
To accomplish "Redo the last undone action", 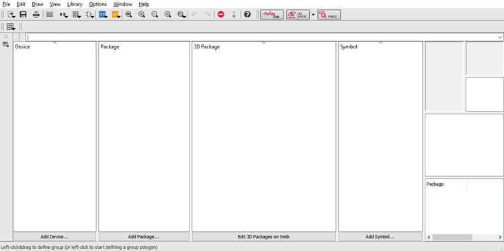I will click(x=208, y=15).
